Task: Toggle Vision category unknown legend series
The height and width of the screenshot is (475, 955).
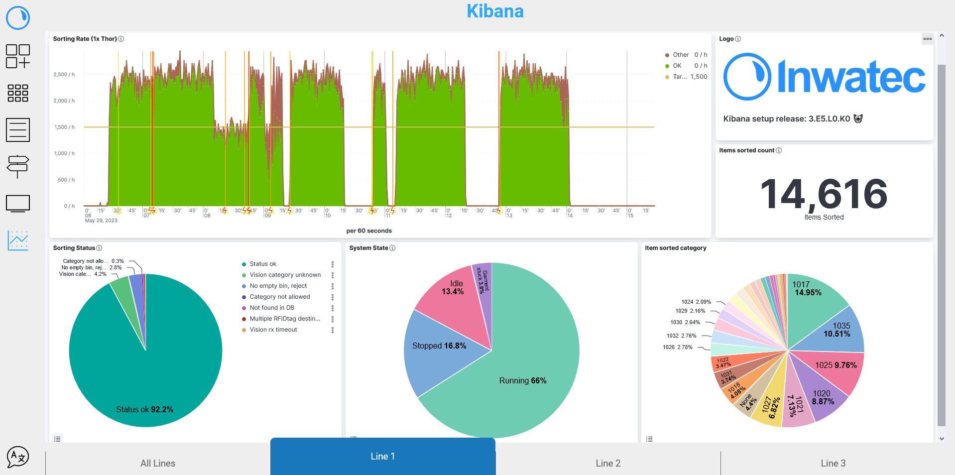Action: pos(285,275)
